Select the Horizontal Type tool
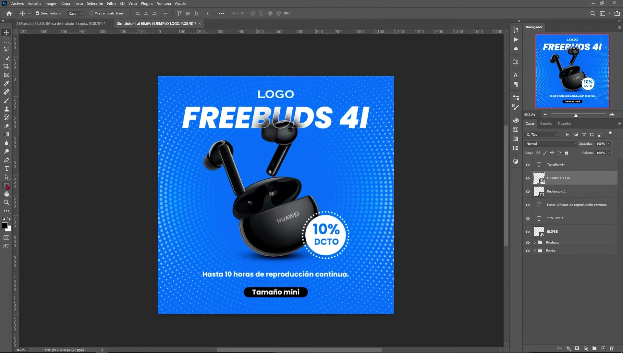 6,168
